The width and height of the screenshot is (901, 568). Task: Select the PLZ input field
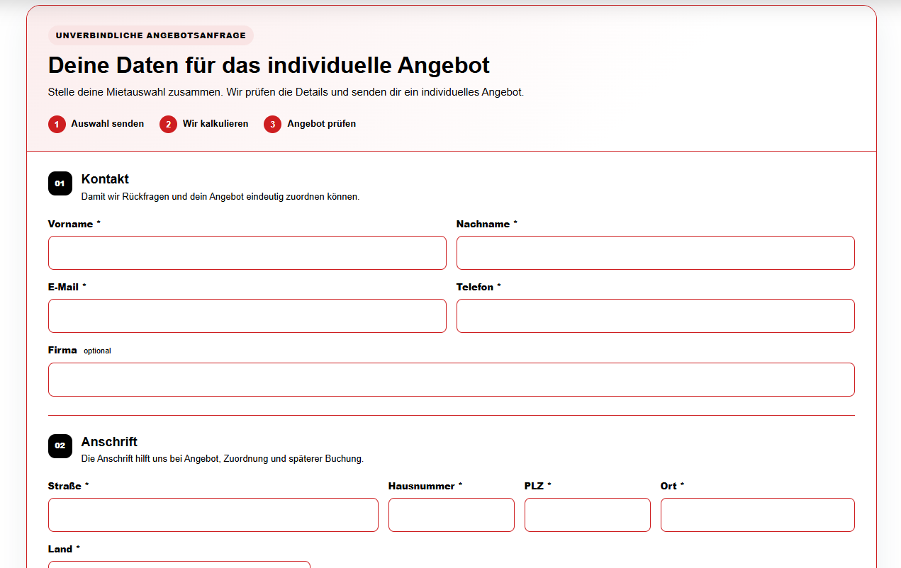click(x=588, y=515)
